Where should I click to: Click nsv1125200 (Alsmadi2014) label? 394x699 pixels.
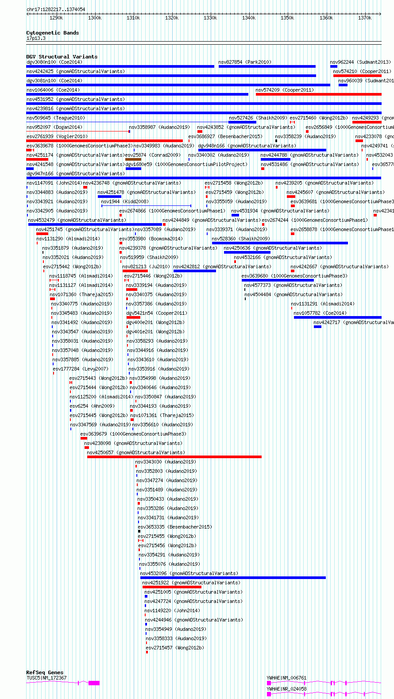[101, 397]
